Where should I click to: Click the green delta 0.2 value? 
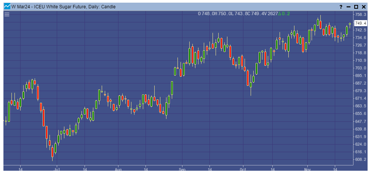pyautogui.click(x=284, y=14)
